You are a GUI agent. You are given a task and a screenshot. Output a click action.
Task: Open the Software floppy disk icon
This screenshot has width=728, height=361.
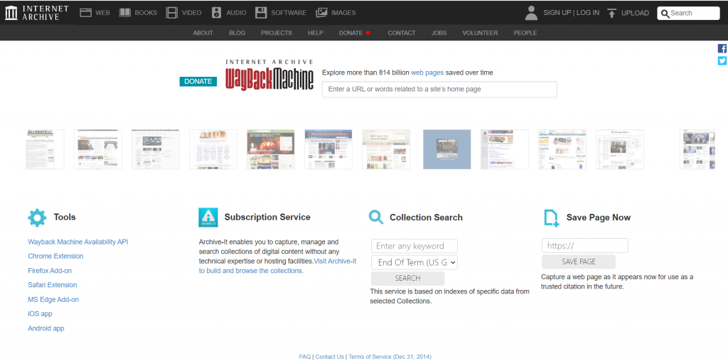[x=261, y=13]
